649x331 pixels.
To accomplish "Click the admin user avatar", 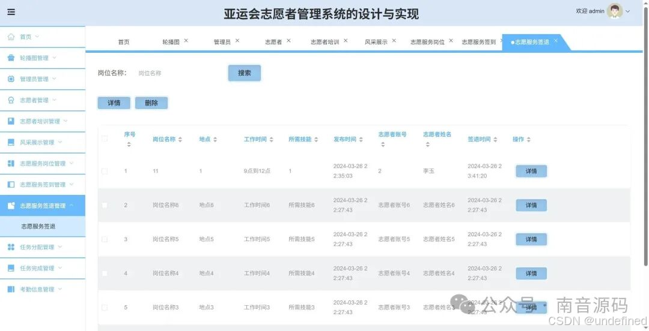I will point(615,11).
